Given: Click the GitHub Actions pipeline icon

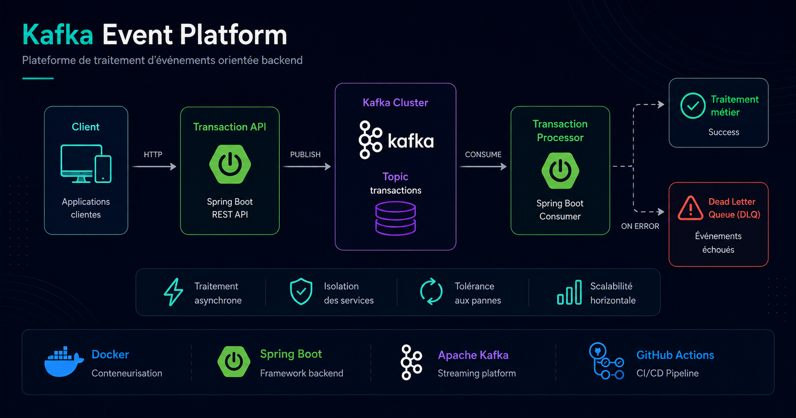Looking at the screenshot, I should (x=606, y=361).
